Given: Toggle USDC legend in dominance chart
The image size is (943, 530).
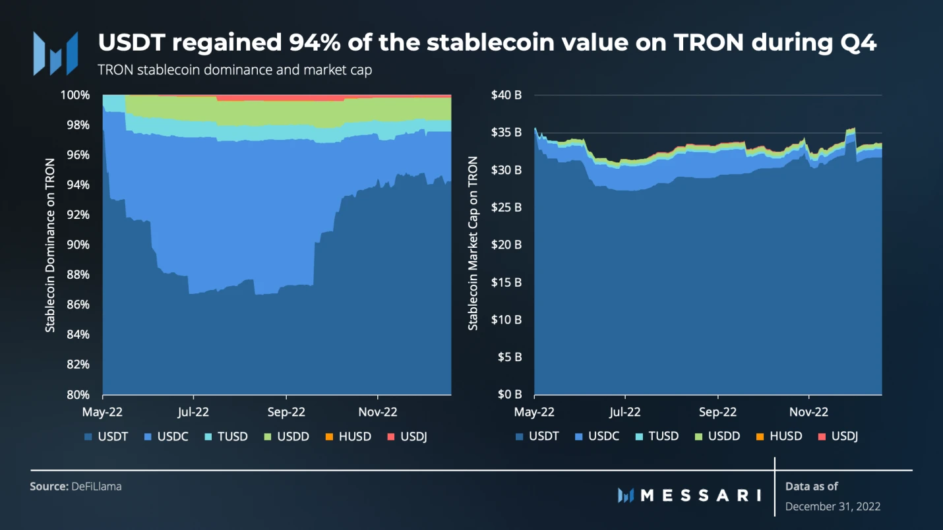Looking at the screenshot, I should point(164,436).
